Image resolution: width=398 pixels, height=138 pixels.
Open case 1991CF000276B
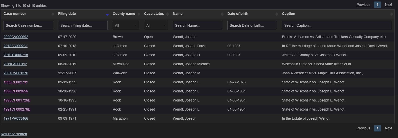coord(17,109)
